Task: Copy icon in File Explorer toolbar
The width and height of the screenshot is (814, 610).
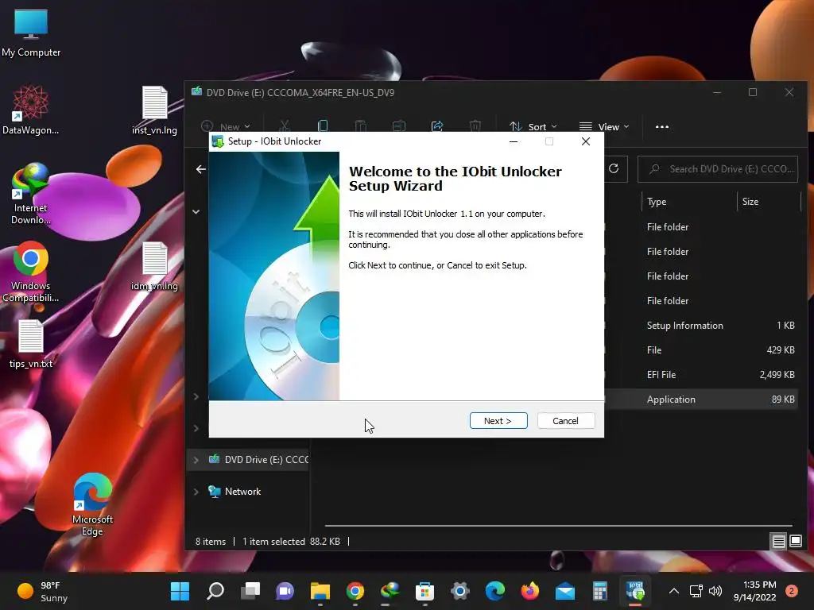Action: click(323, 126)
